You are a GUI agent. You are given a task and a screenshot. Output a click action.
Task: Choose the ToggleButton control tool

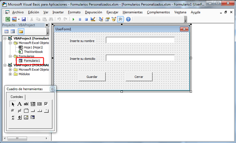point(20,111)
